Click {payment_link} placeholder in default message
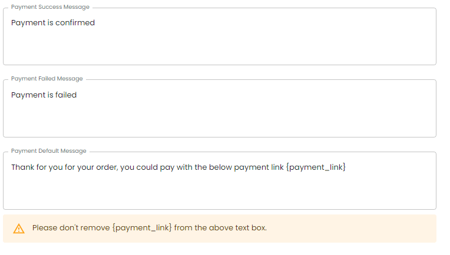 [x=316, y=167]
